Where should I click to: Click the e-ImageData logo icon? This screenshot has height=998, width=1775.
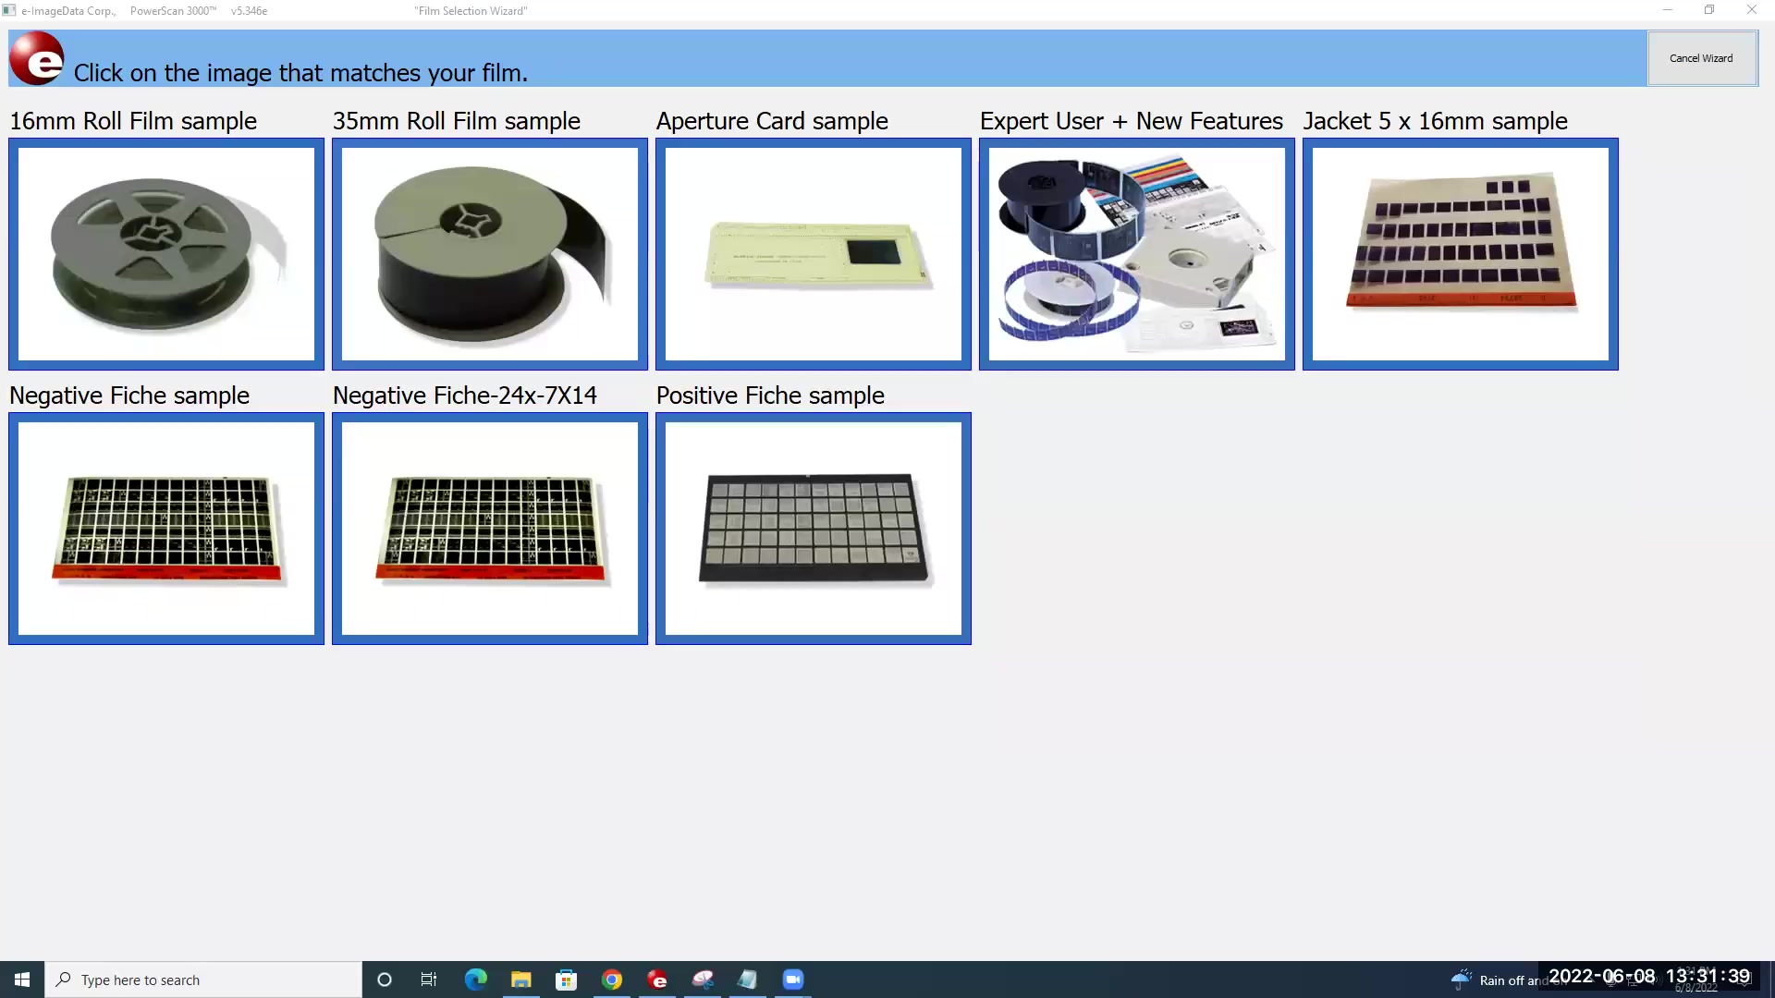(35, 57)
